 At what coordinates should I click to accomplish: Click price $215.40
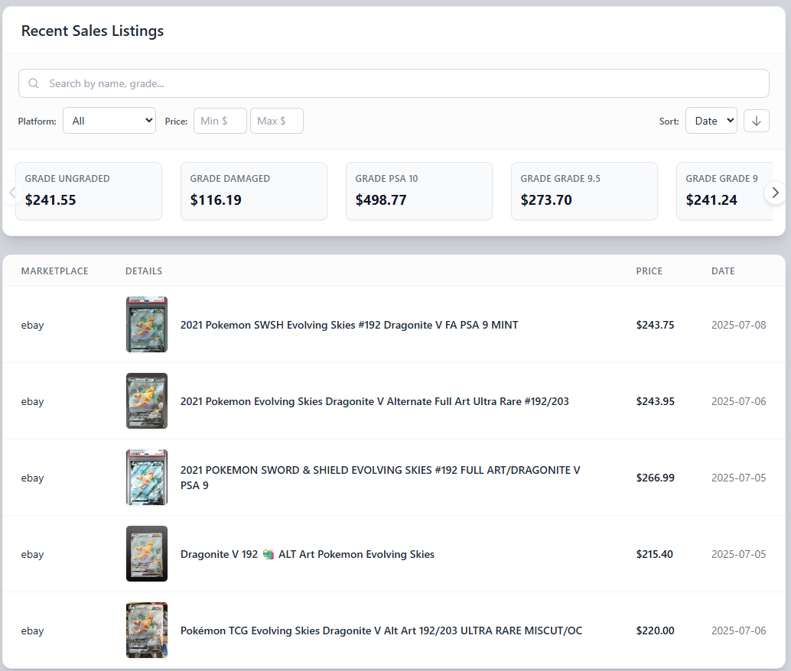(654, 555)
